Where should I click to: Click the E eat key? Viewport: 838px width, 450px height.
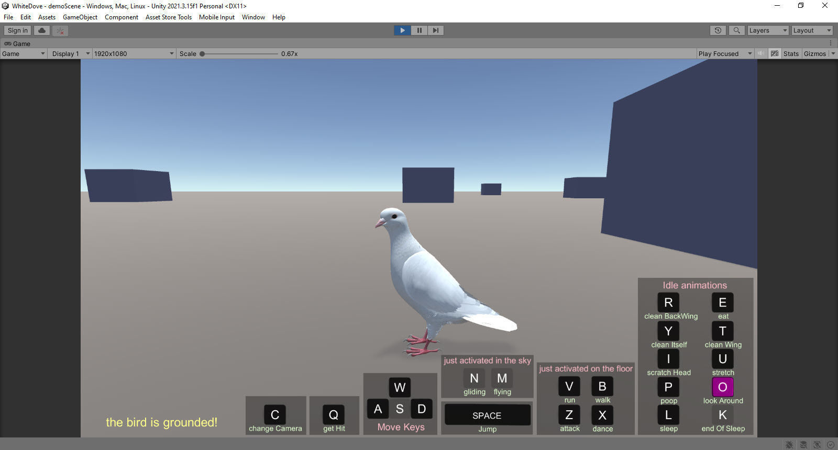tap(723, 302)
